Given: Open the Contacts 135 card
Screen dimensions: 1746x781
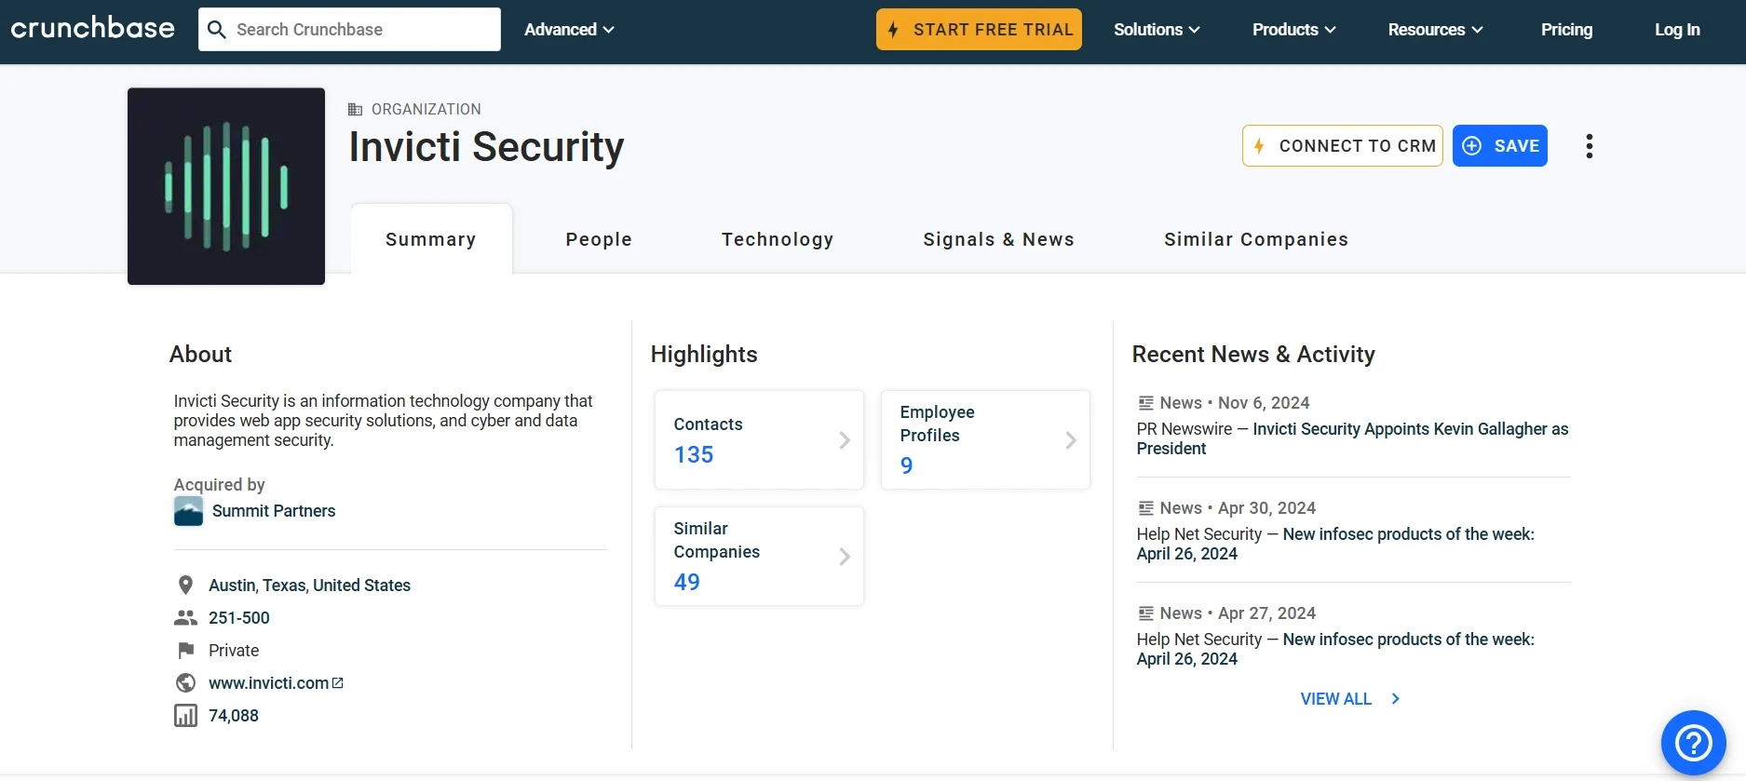Looking at the screenshot, I should click(x=759, y=439).
